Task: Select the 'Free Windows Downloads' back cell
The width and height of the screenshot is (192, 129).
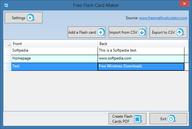Action: click(141, 67)
